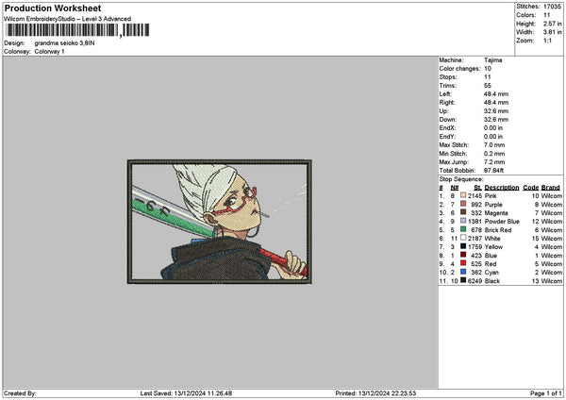Click the Last Saved timestamp in footer
566x400 pixels.
pos(186,393)
